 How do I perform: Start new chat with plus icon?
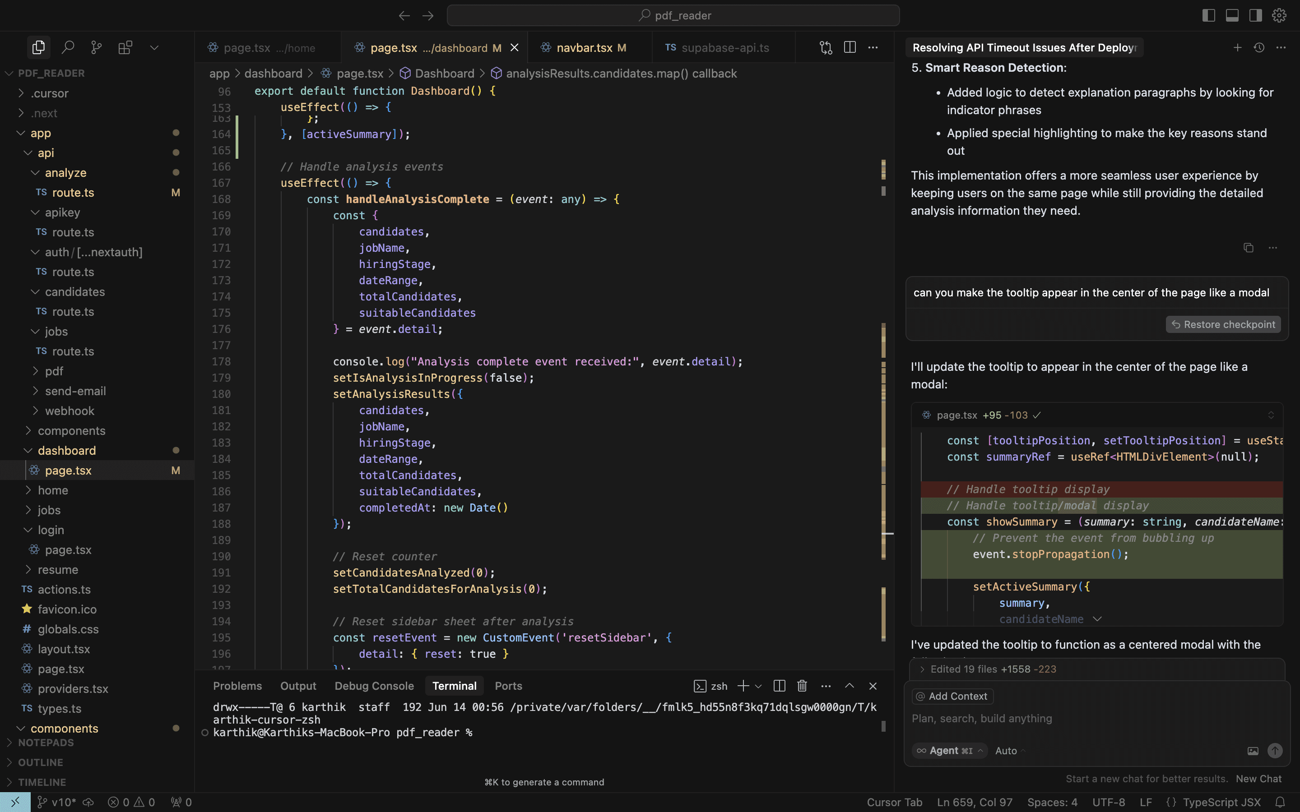click(x=1237, y=48)
